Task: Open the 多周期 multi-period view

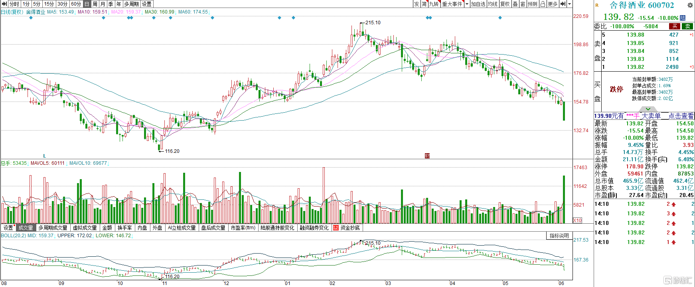Action: point(131,4)
